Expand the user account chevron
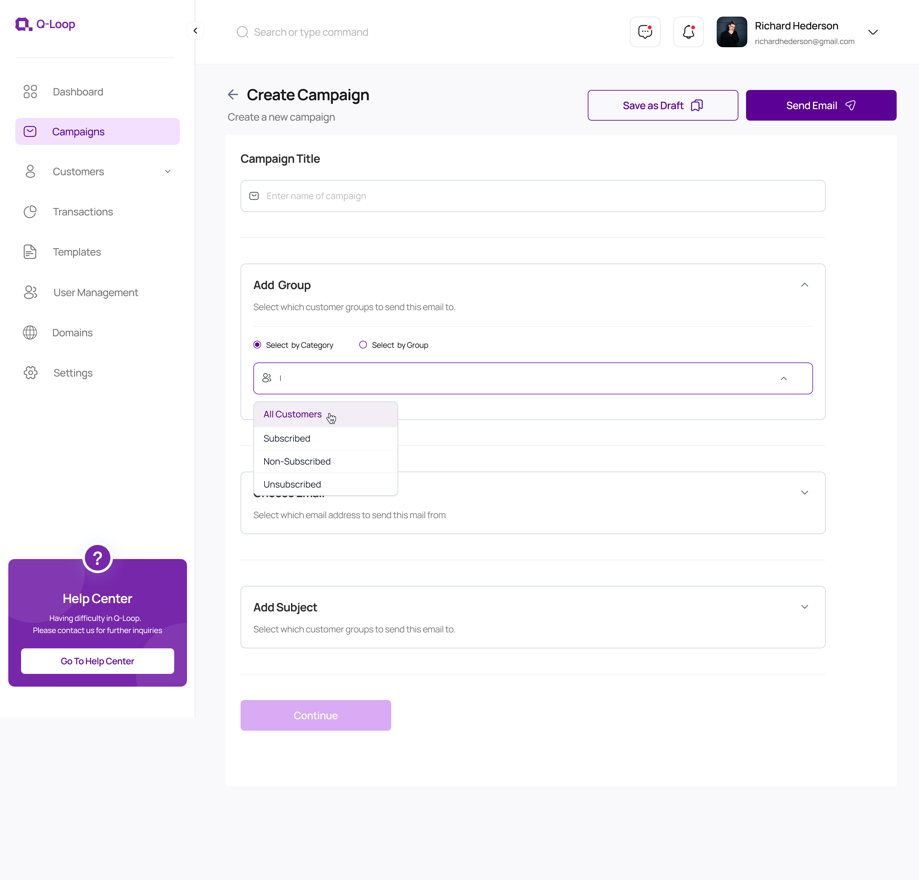 point(873,32)
